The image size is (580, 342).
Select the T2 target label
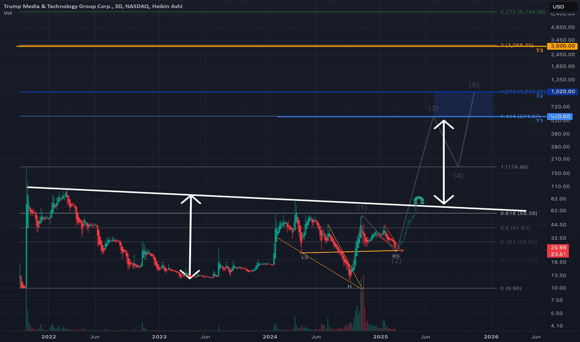tap(540, 96)
